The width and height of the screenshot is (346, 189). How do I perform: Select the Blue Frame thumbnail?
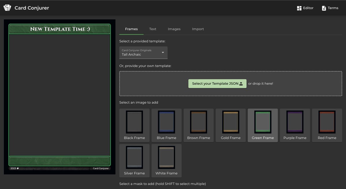pyautogui.click(x=167, y=125)
